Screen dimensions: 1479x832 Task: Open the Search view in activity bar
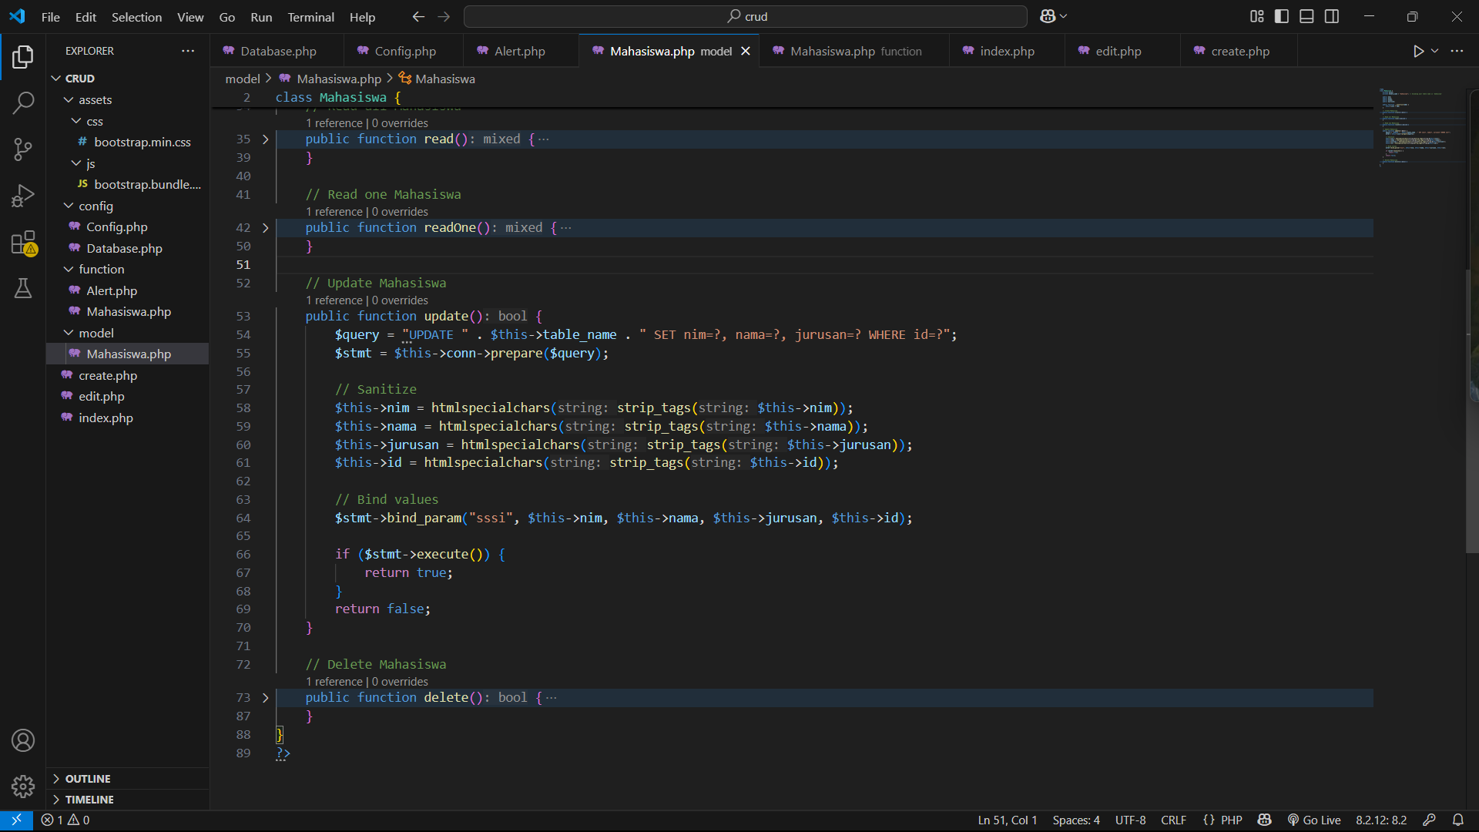(x=23, y=102)
